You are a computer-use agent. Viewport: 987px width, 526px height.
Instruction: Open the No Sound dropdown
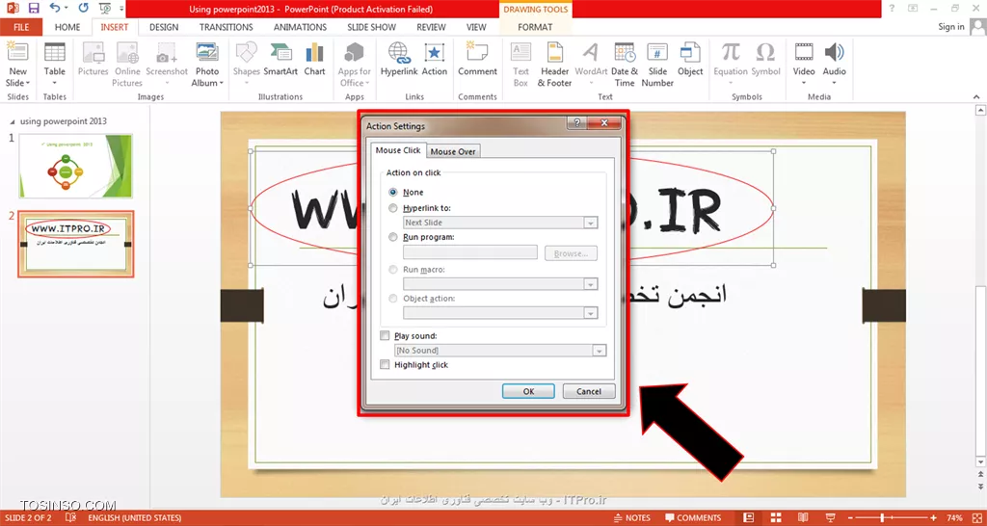599,351
